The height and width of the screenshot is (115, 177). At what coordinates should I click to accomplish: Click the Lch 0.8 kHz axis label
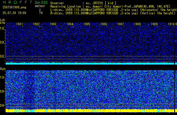pyautogui.click(x=2, y=56)
